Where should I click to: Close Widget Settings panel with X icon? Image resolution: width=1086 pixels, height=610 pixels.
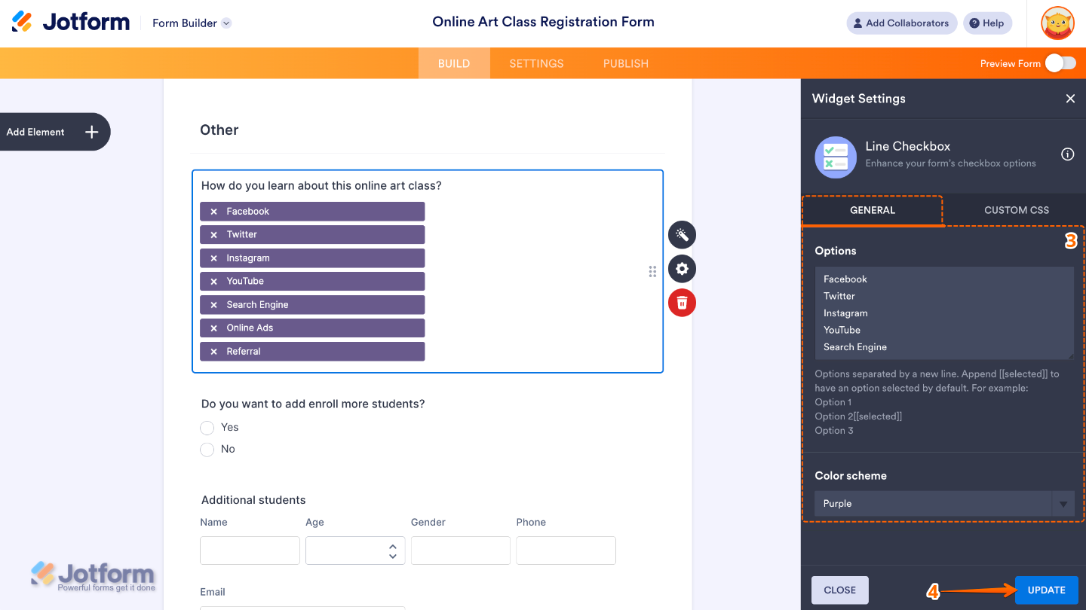1070,99
